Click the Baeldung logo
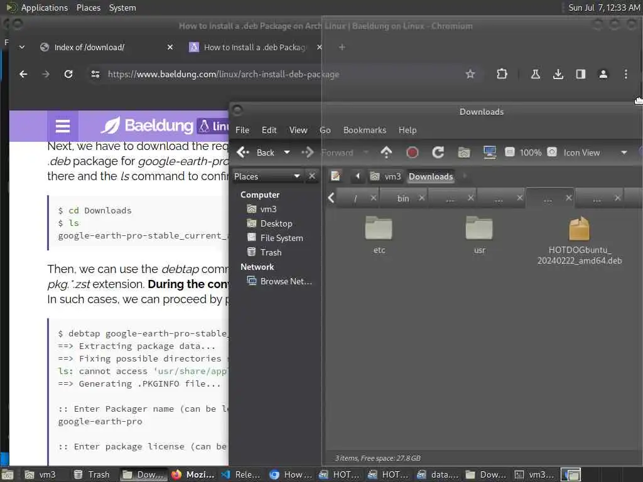 tap(148, 126)
